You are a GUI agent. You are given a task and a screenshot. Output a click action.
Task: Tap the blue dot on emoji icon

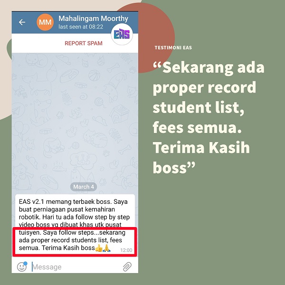[25, 263]
